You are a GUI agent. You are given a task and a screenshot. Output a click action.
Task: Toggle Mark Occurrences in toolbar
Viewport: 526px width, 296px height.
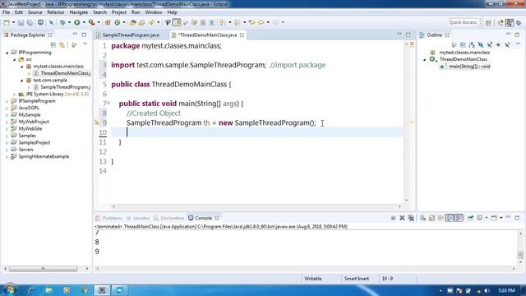177,22
